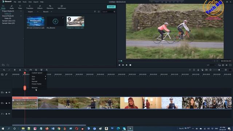Collapse the Shared Media tree section
233x131 pixels.
[x=21, y=16]
